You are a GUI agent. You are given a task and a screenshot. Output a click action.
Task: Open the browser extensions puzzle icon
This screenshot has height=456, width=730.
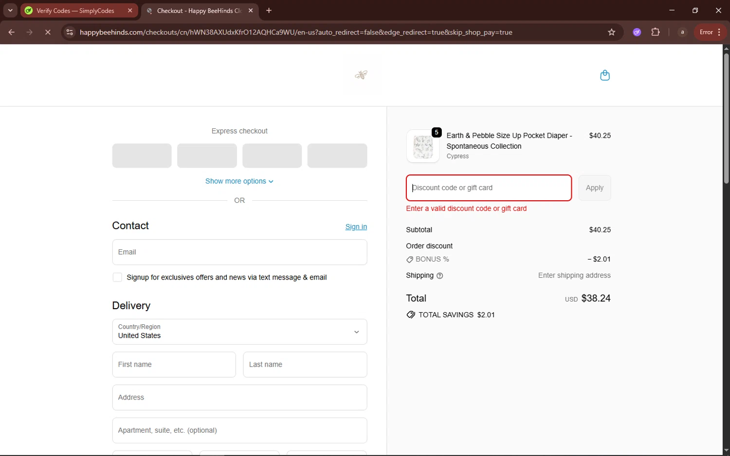[656, 32]
